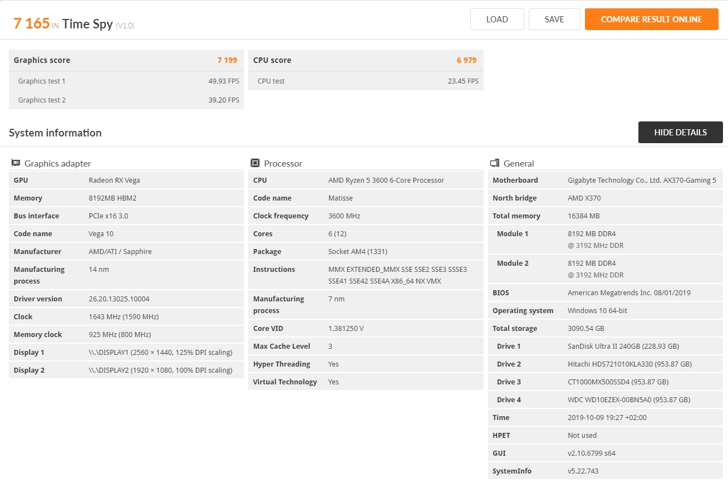Click the Graphics score value 7 199
728x483 pixels.
tap(227, 60)
